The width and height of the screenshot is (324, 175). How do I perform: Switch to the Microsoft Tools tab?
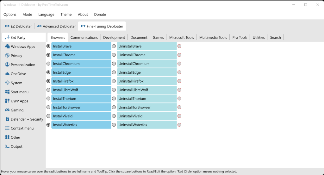(182, 37)
